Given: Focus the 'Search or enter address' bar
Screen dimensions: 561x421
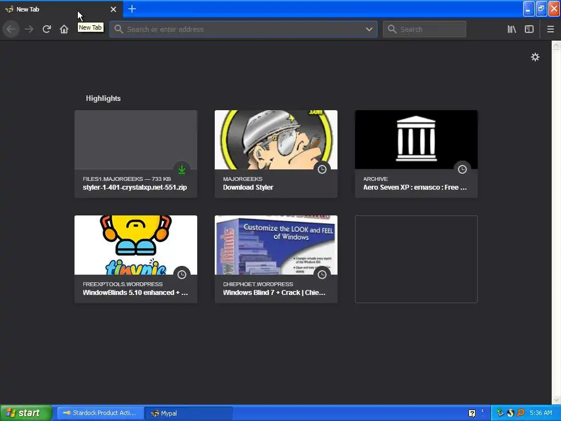Looking at the screenshot, I should [243, 30].
